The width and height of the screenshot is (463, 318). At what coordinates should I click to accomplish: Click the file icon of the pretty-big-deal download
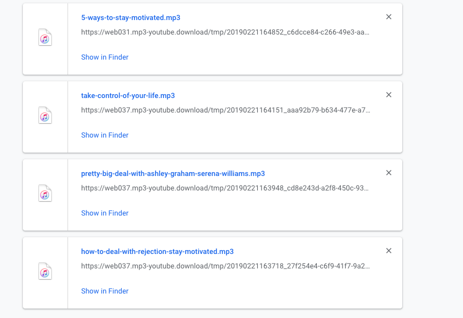(45, 194)
